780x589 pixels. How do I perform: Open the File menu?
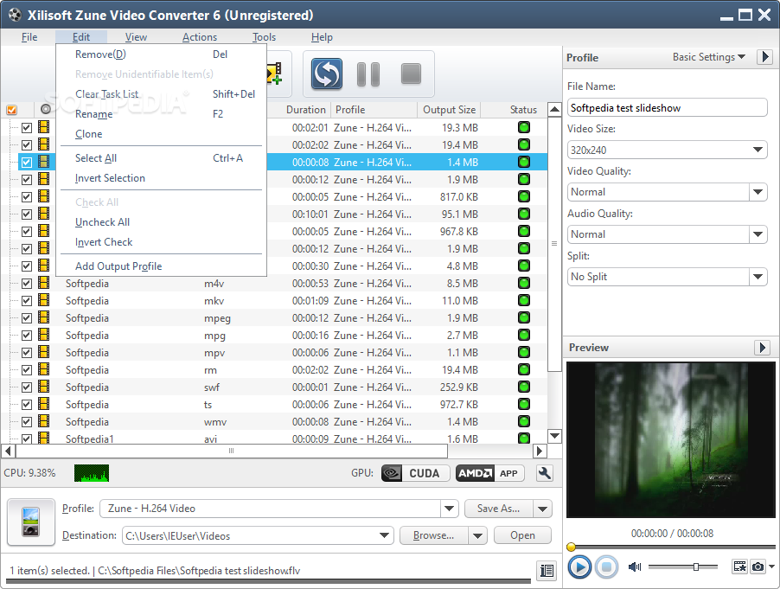(x=29, y=37)
